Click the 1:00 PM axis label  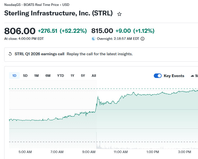click(x=153, y=152)
